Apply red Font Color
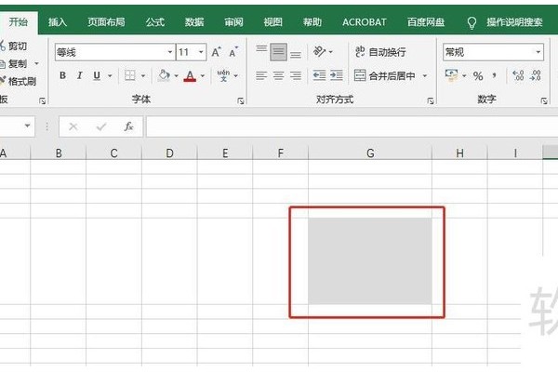This screenshot has width=558, height=372. click(x=190, y=76)
